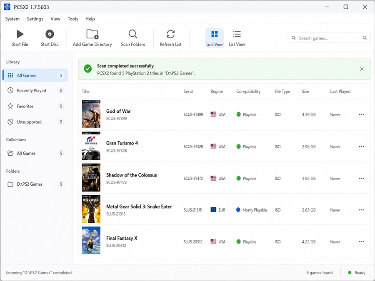Open the Tools menu

73,19
